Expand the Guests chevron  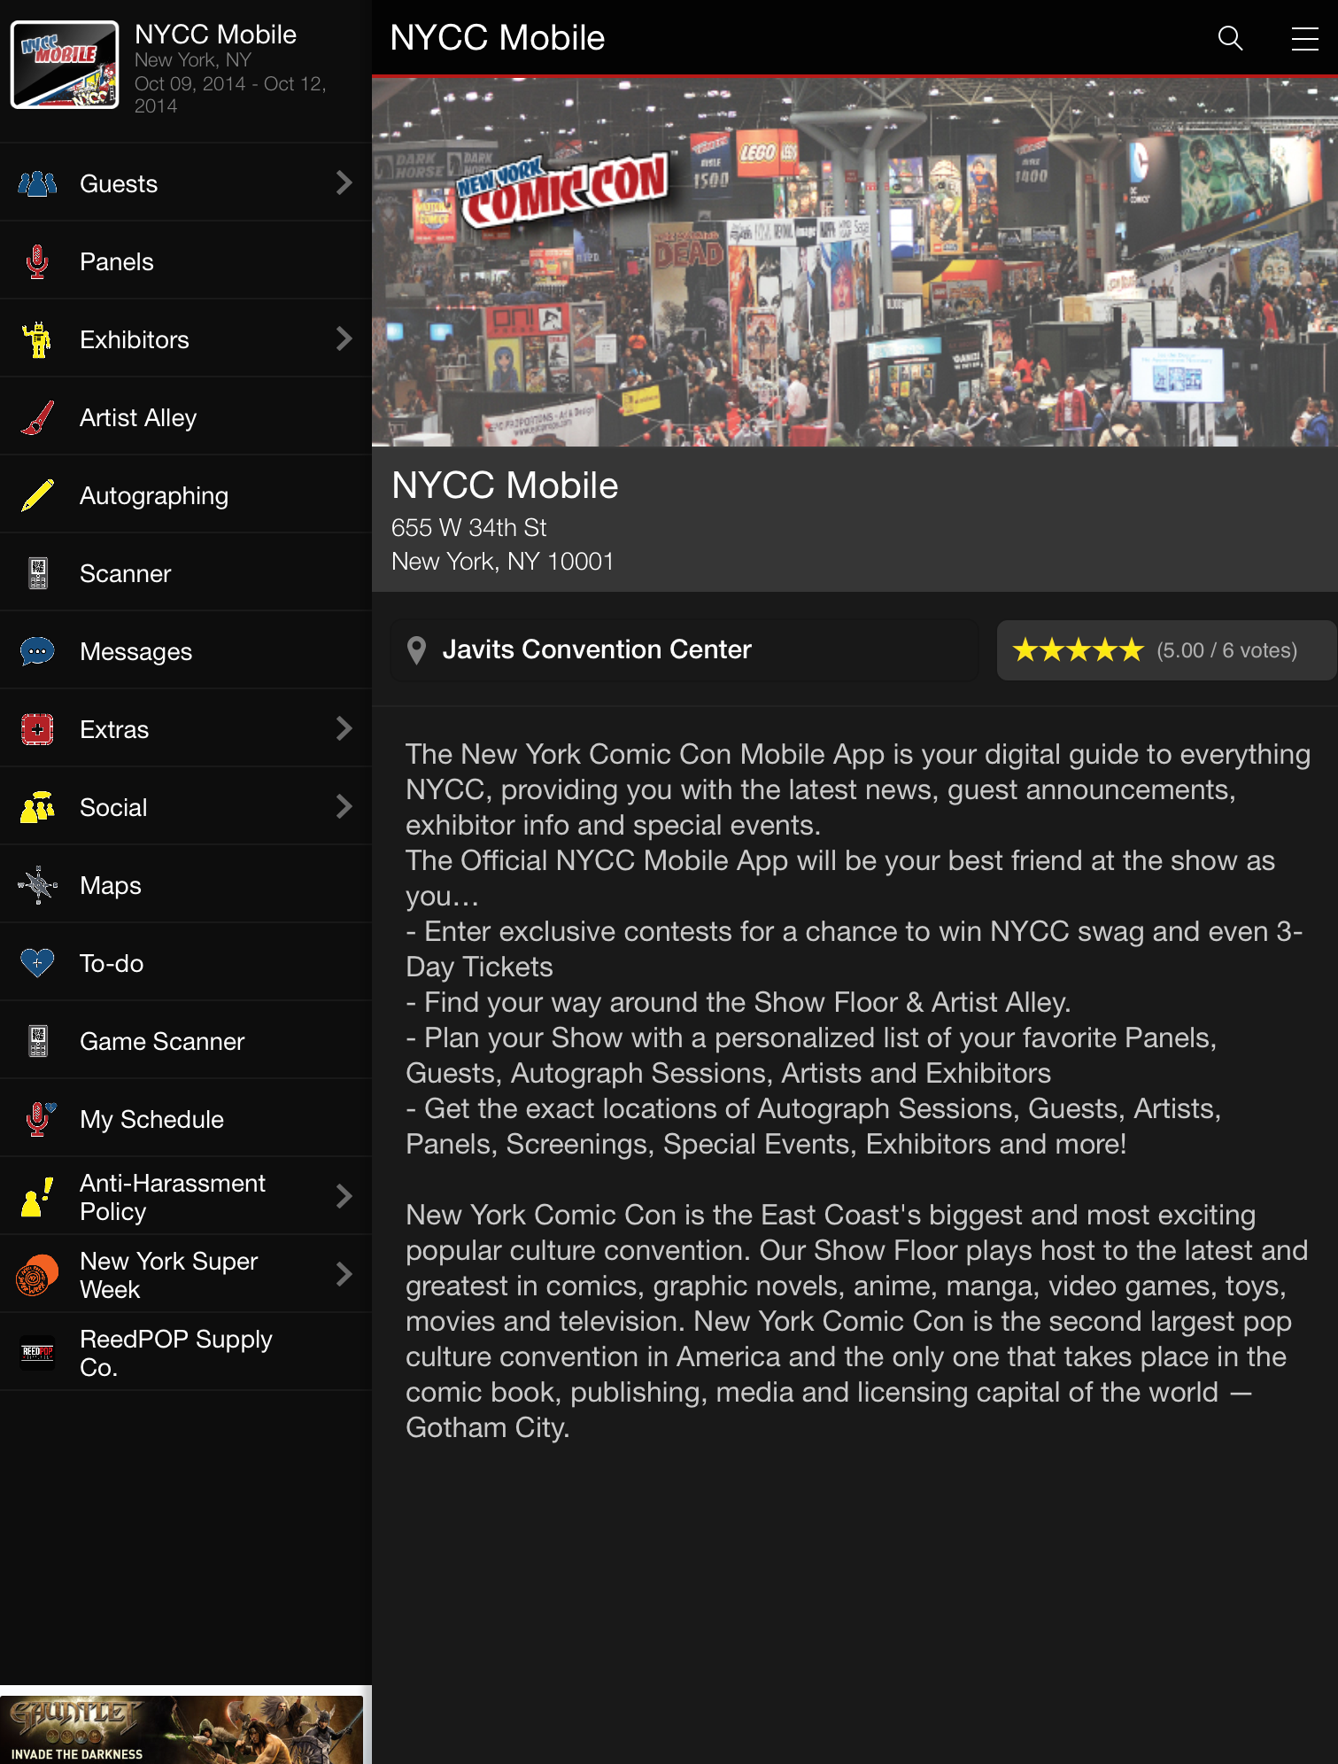[344, 183]
